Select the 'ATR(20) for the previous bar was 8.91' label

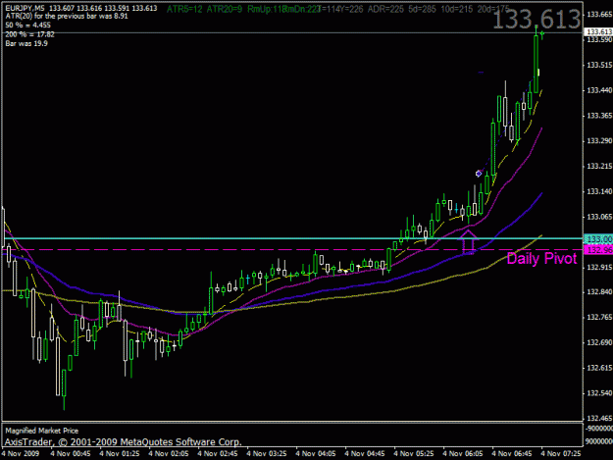(67, 17)
